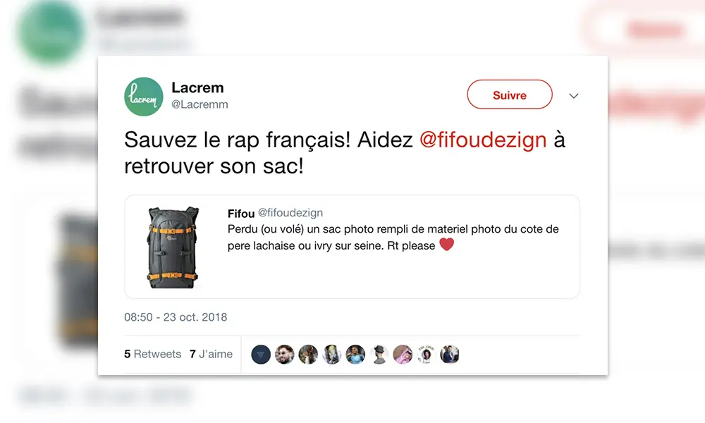The width and height of the screenshot is (705, 423).
Task: Click Fifou's name in quoted tweet
Action: (241, 214)
